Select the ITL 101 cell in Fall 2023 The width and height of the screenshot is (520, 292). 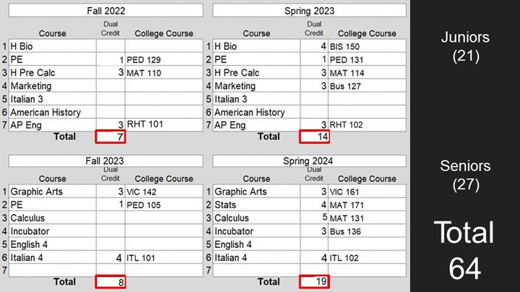[x=164, y=257]
